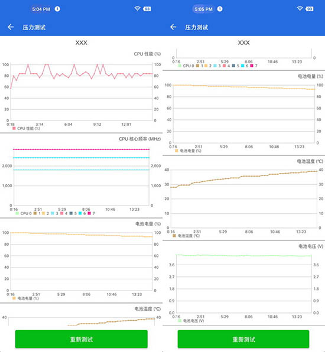The image size is (325, 352).
Task: Tap the notification badge beside 5:04 PM
Action: tap(57, 9)
